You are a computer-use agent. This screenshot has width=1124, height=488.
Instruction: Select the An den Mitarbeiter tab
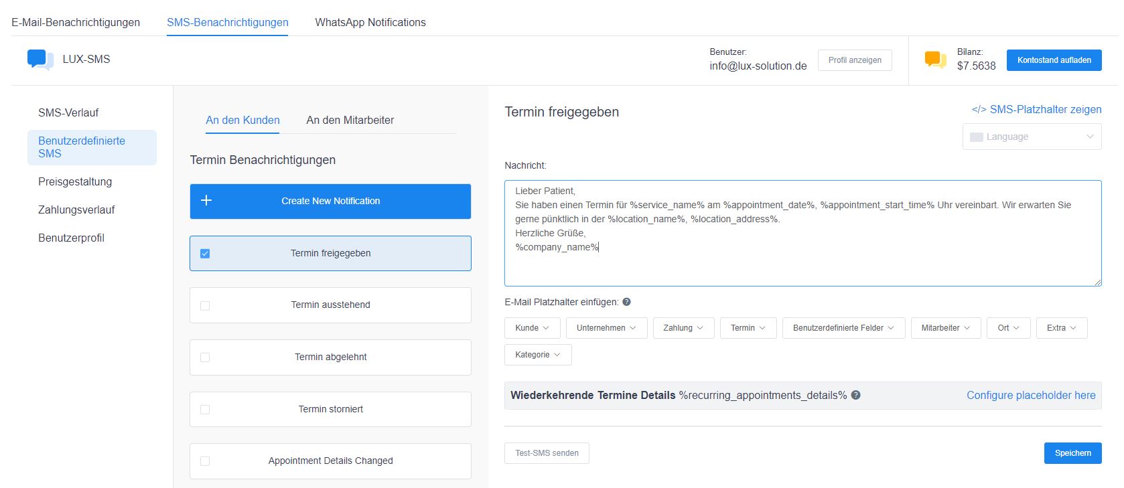tap(350, 120)
